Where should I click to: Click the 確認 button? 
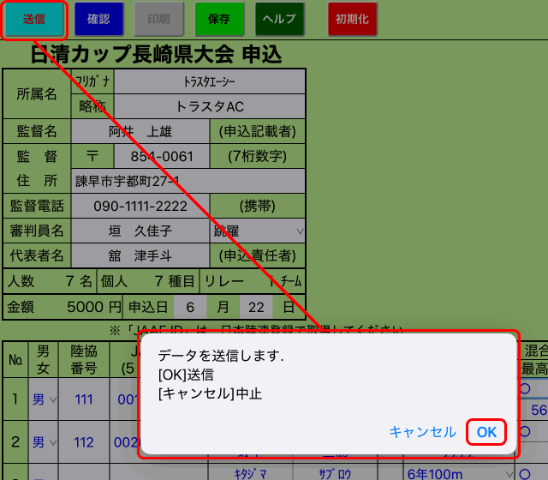[99, 19]
